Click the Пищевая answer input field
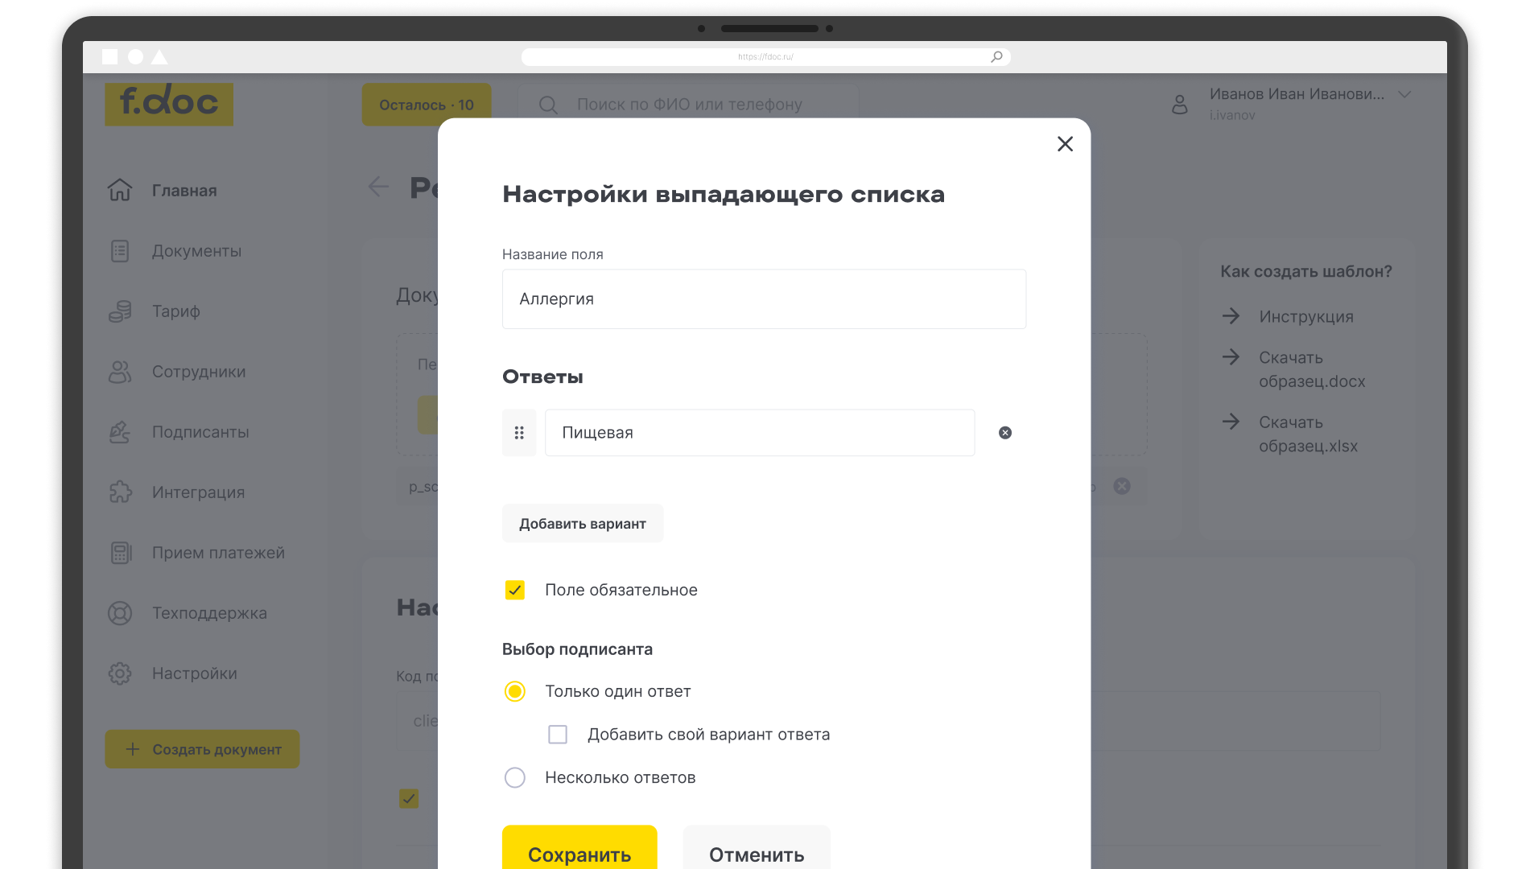 pyautogui.click(x=760, y=433)
